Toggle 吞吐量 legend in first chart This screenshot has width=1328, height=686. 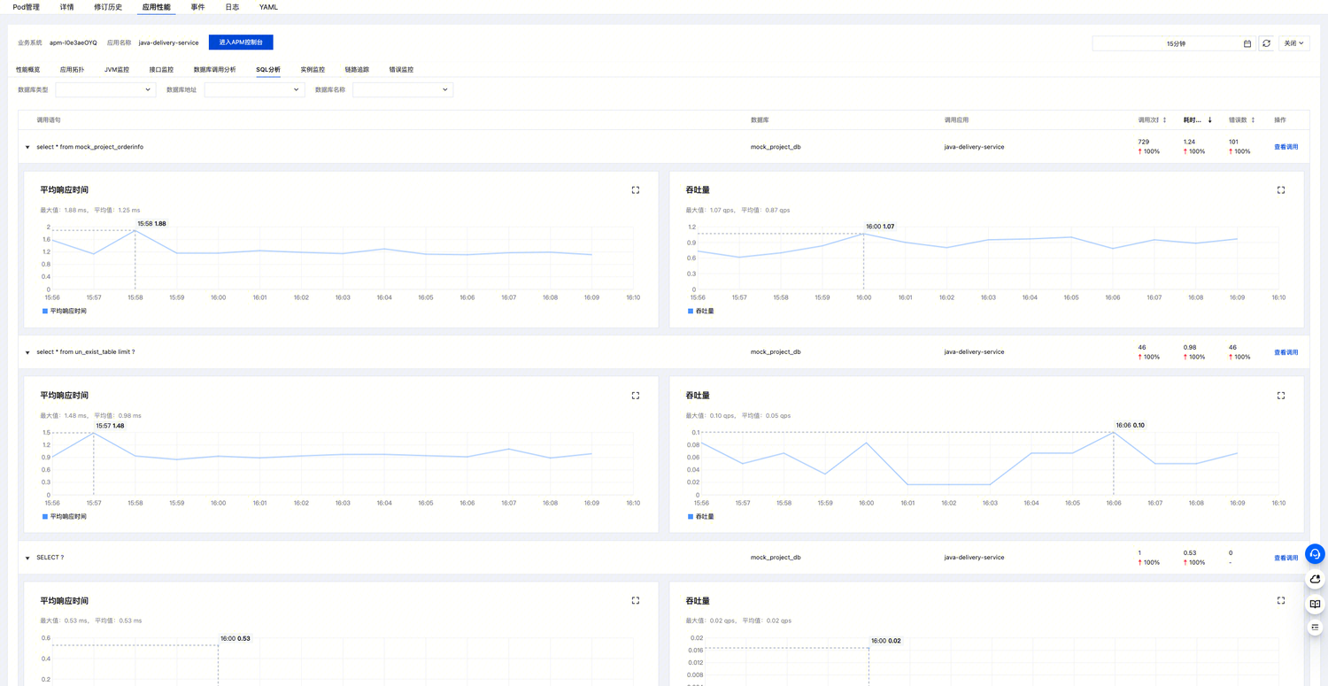pos(701,312)
